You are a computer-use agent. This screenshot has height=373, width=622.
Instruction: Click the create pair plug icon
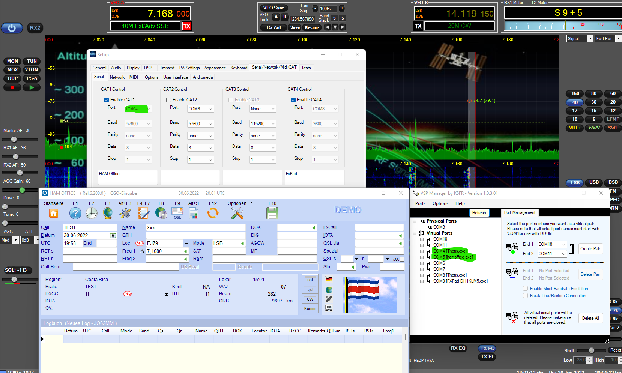coord(512,248)
